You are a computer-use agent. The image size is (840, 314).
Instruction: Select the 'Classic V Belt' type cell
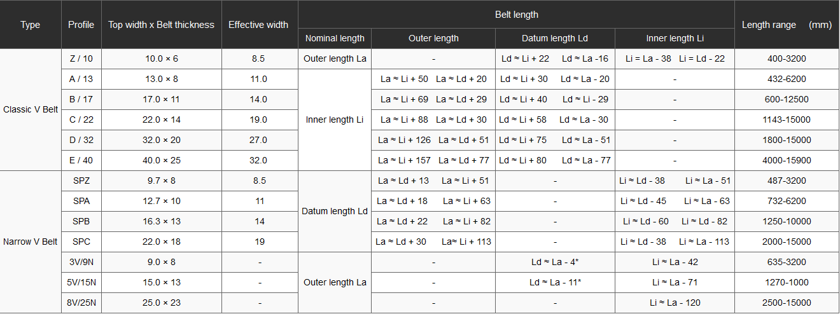click(31, 109)
